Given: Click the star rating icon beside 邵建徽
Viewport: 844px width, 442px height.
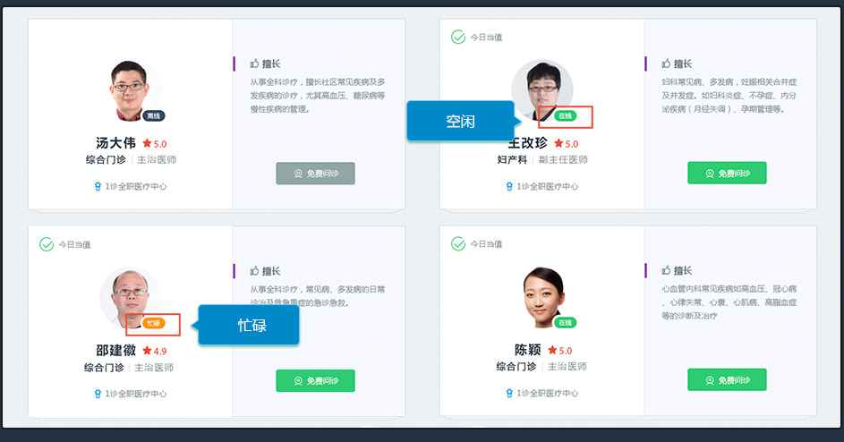Looking at the screenshot, I should 147,351.
